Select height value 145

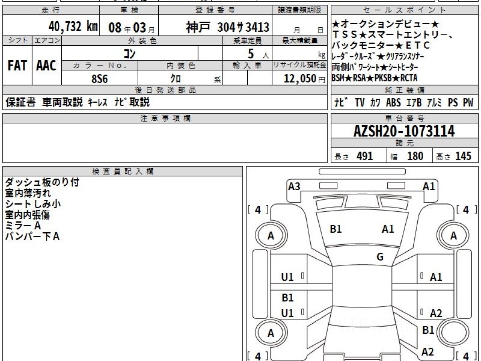463,156
